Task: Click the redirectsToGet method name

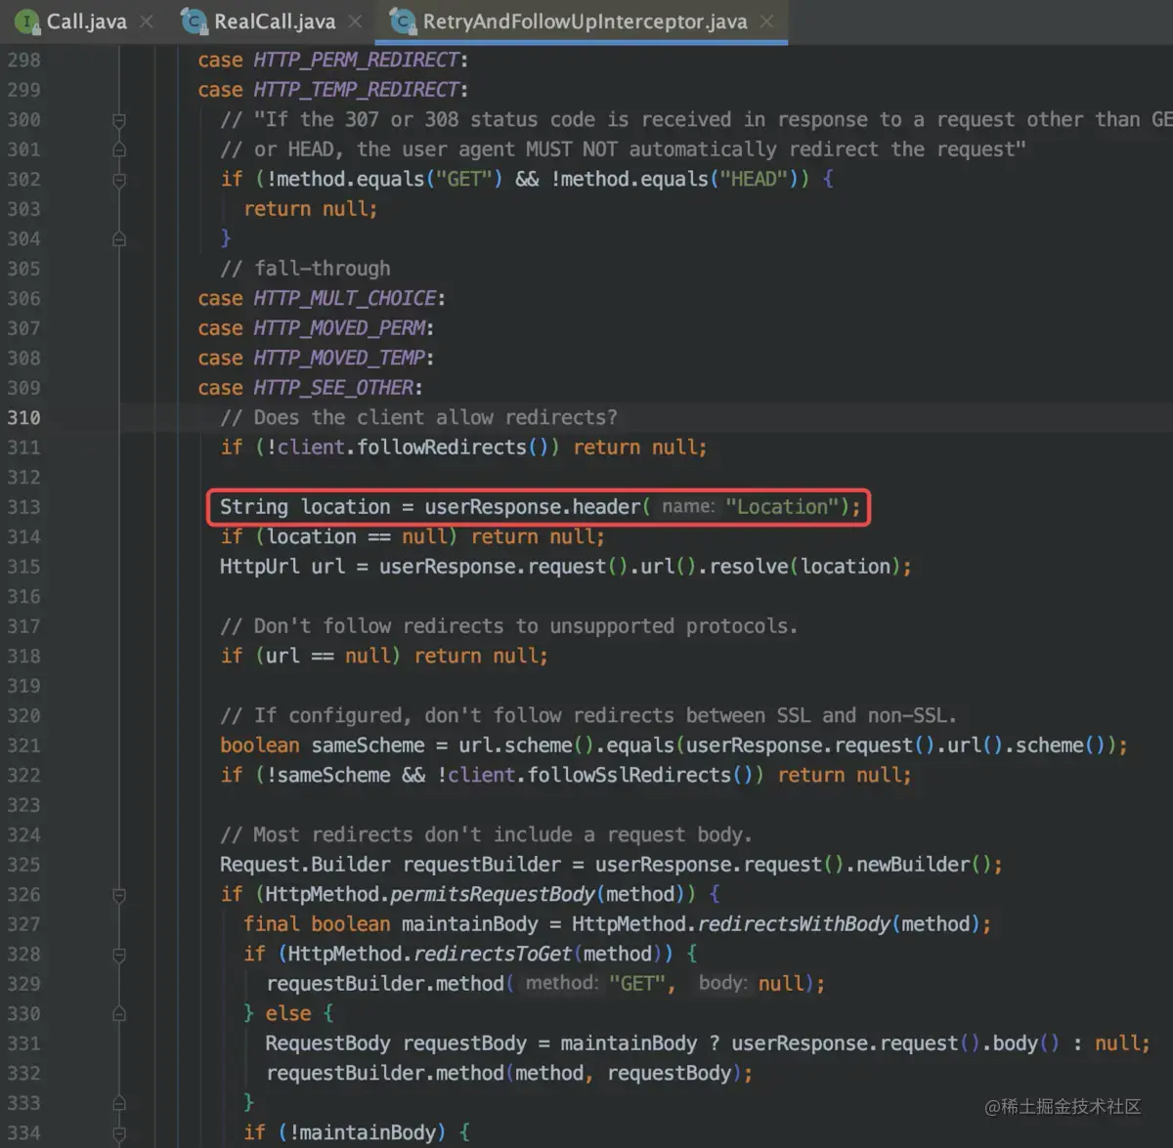Action: 494,955
